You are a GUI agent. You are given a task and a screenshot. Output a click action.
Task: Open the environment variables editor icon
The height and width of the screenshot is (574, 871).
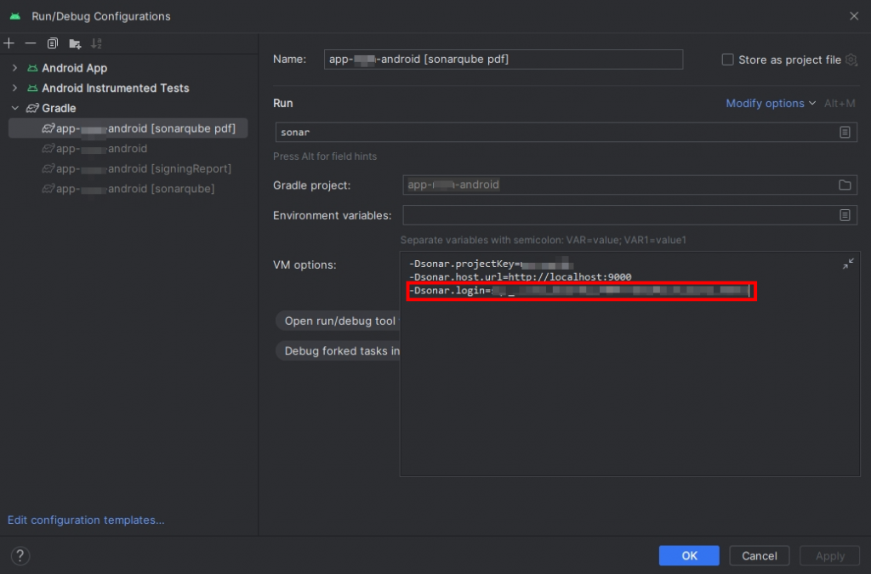[845, 215]
